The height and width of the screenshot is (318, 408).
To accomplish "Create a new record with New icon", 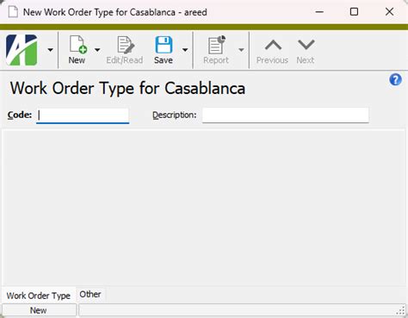I will [x=77, y=50].
